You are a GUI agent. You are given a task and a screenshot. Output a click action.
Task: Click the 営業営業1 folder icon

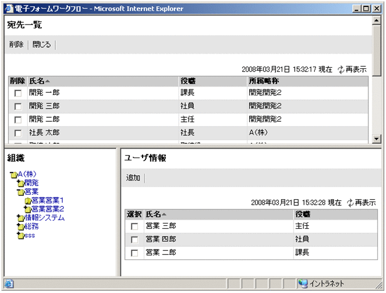point(27,201)
